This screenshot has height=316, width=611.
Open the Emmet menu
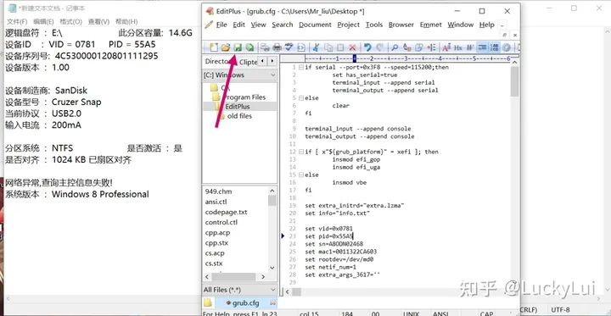tap(430, 25)
